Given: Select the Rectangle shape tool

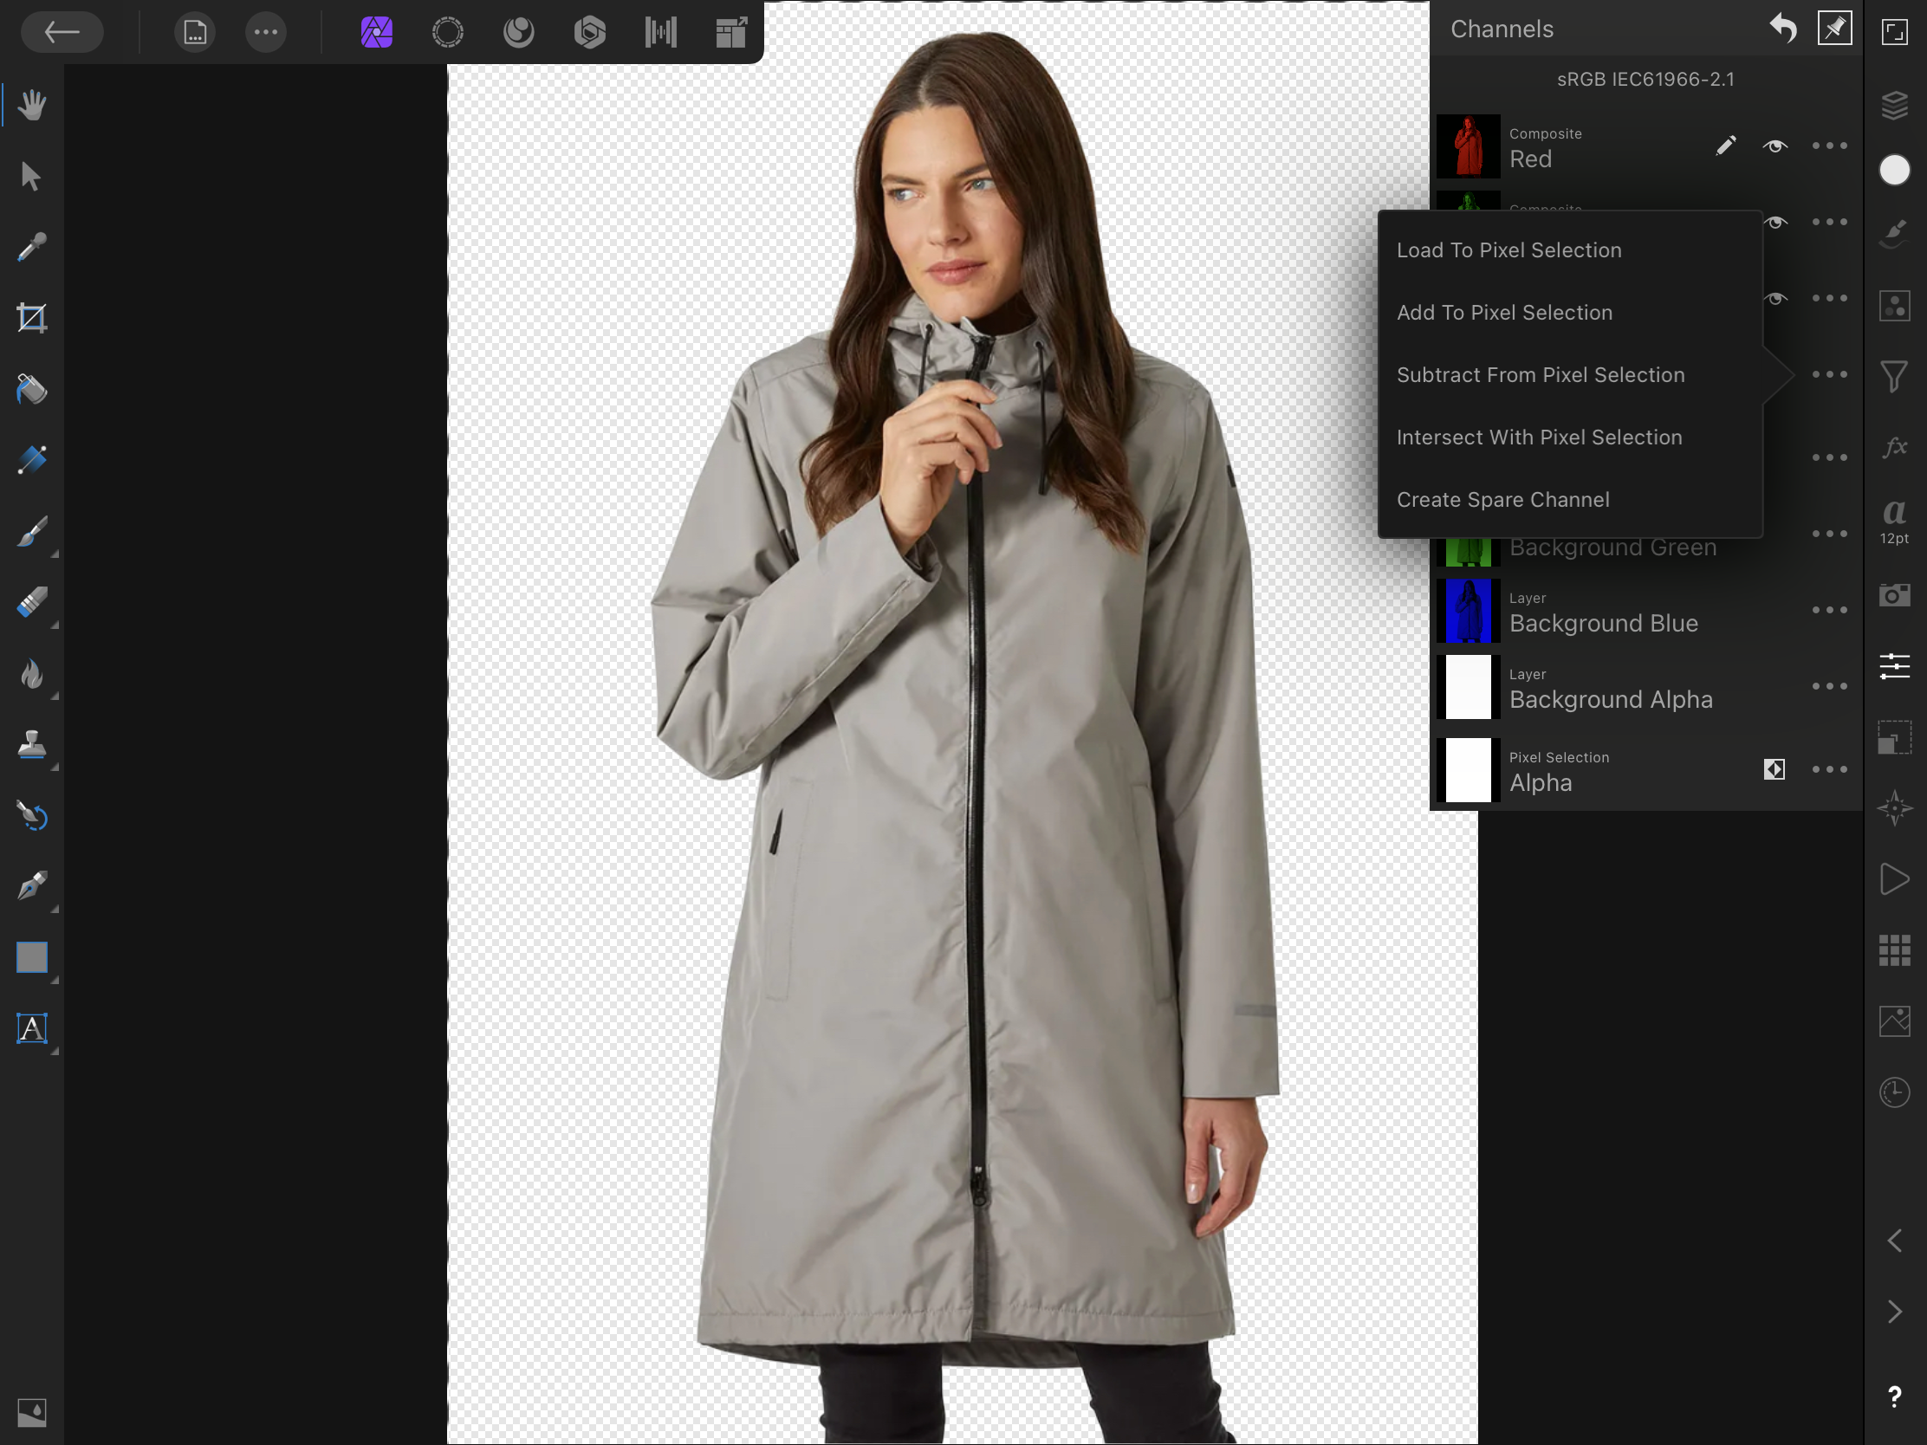Looking at the screenshot, I should (32, 957).
